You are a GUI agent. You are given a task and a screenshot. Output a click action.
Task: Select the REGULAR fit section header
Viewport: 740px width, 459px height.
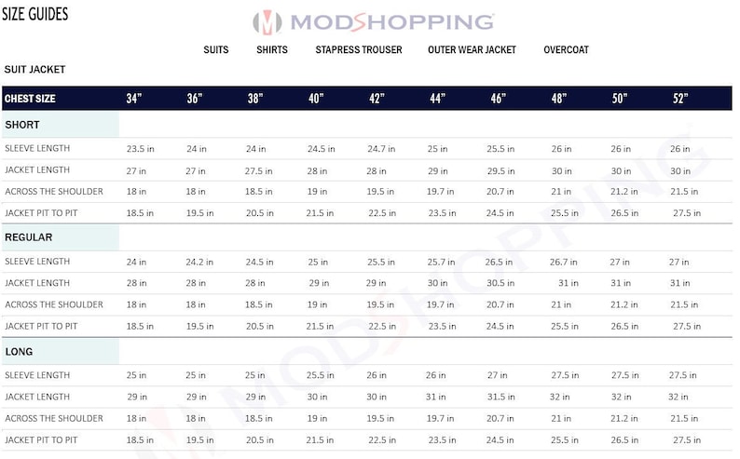tap(61, 237)
